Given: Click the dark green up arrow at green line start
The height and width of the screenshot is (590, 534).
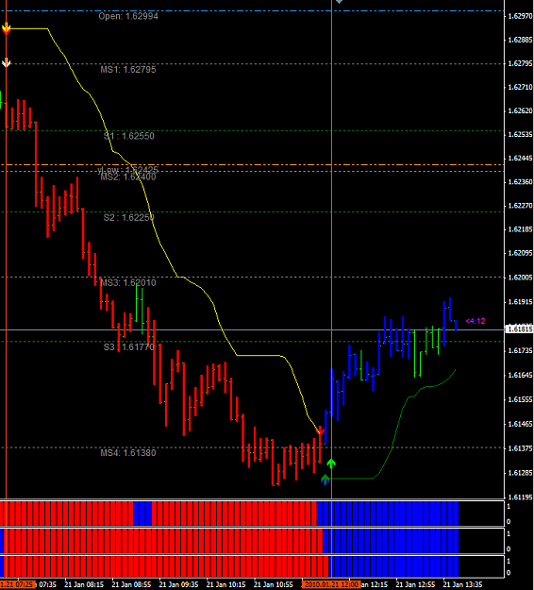Looking at the screenshot, I should click(x=325, y=480).
